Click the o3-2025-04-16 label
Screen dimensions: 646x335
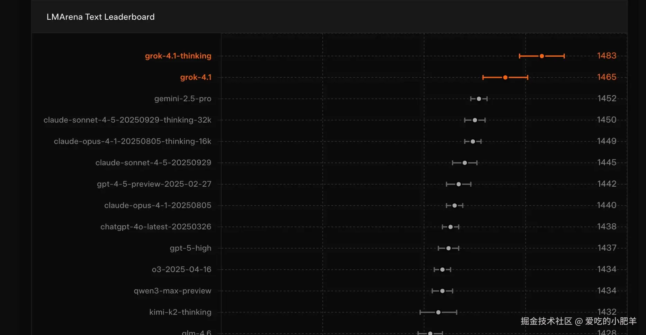(x=181, y=269)
